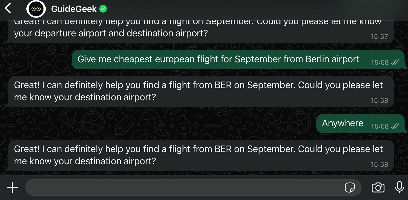Select the cheapest european flight message
This screenshot has height=200, width=408.
click(218, 59)
